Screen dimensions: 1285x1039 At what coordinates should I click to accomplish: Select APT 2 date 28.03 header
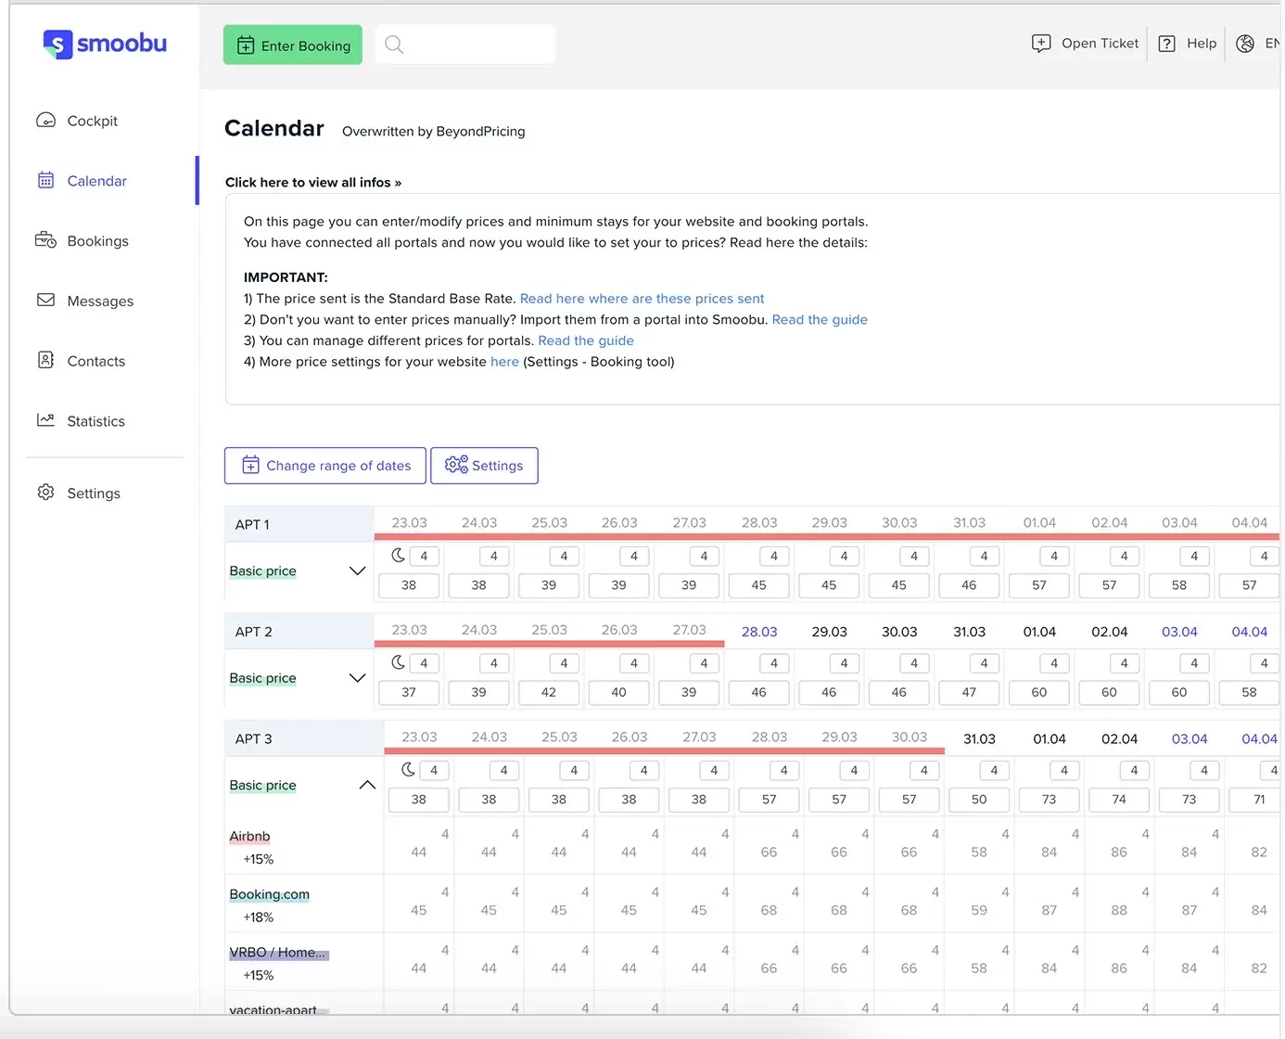759,632
